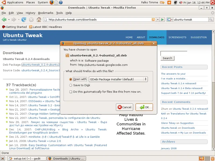Go back using the green Back arrow
The image size is (215, 161).
click(x=4, y=20)
